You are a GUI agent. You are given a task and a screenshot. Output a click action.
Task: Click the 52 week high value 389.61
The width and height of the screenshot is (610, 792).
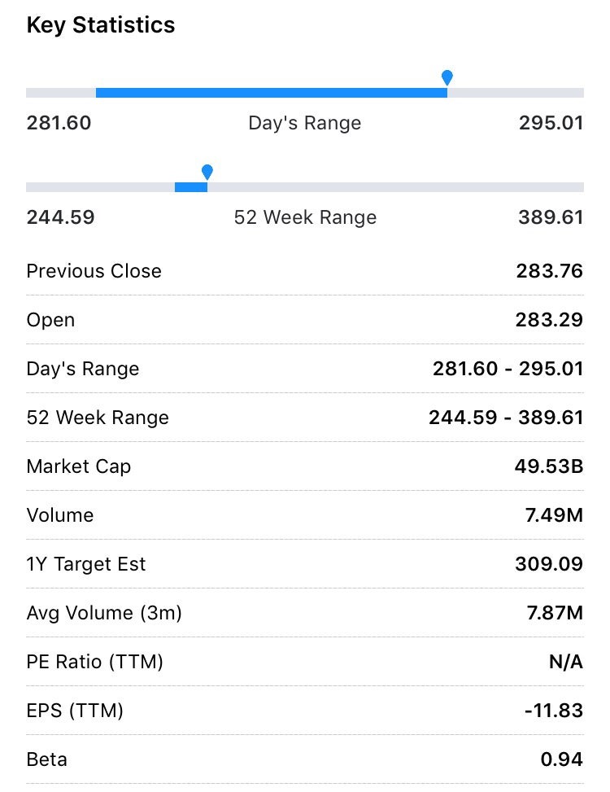point(551,217)
